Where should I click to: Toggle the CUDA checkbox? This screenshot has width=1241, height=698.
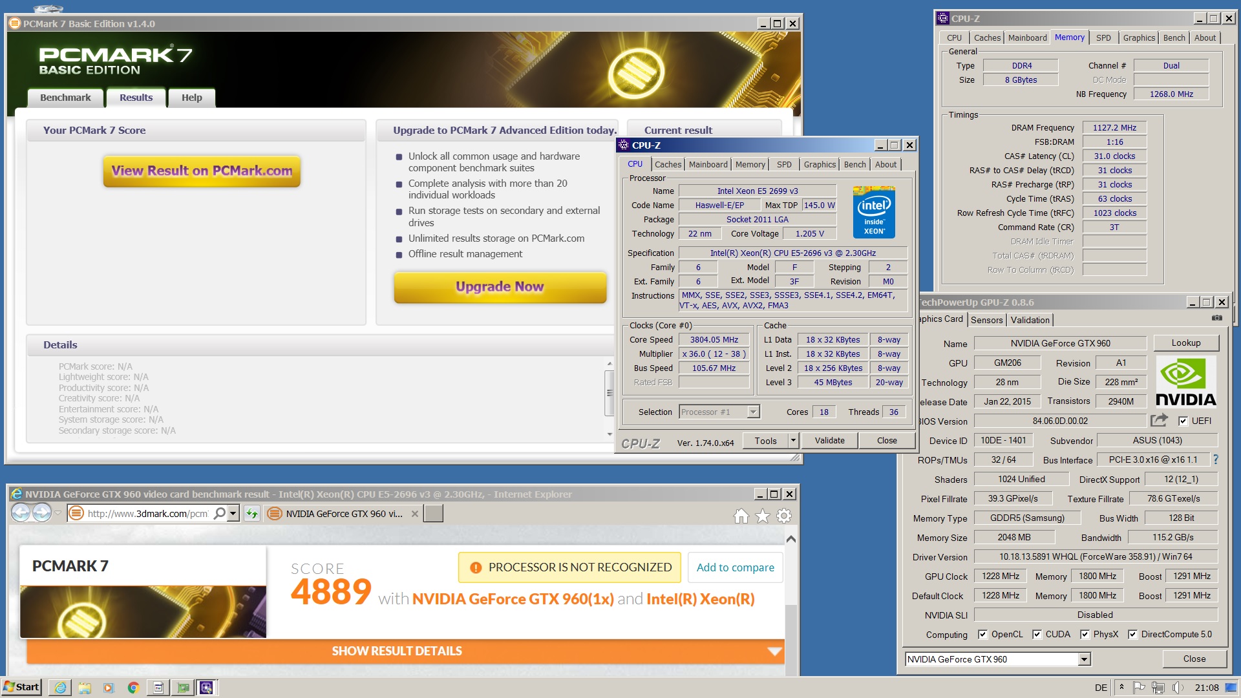(1037, 634)
